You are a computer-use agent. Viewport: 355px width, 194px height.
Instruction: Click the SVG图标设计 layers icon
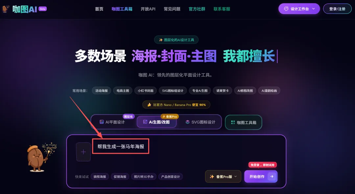(187, 122)
